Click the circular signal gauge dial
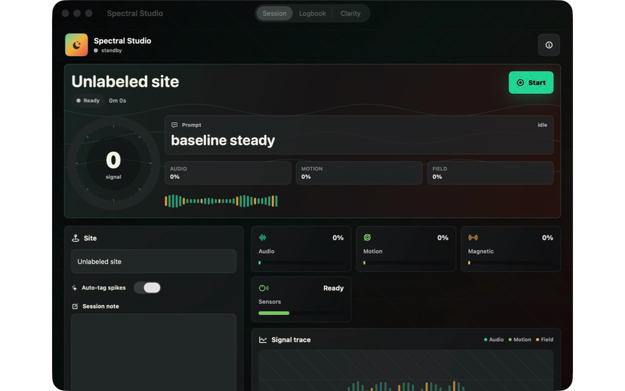This screenshot has height=391, width=625. 113,163
